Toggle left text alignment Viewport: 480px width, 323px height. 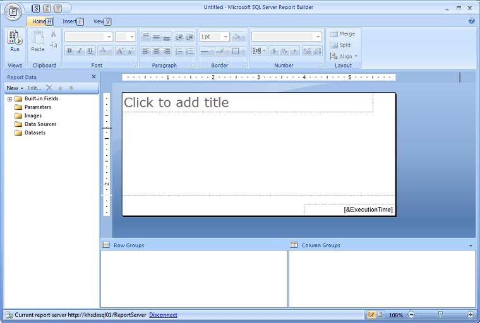pos(146,50)
